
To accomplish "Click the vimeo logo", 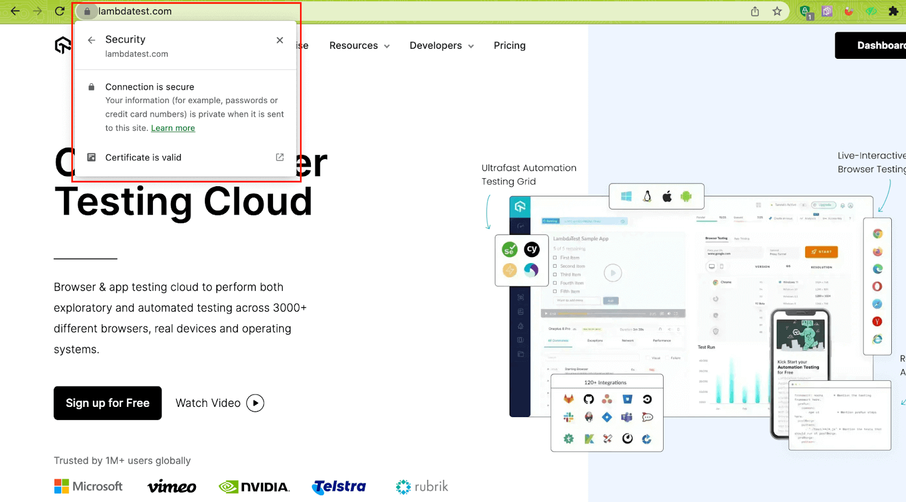I will click(x=172, y=487).
